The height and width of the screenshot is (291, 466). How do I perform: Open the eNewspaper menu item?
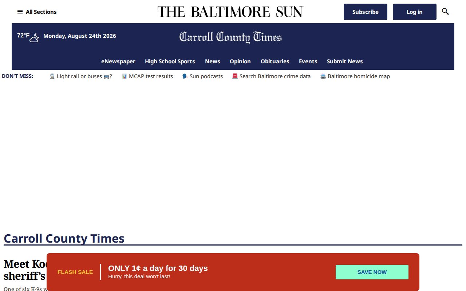(118, 61)
